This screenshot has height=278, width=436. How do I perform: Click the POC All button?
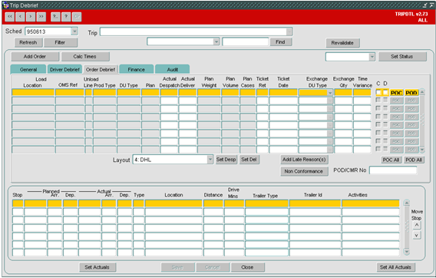point(391,160)
